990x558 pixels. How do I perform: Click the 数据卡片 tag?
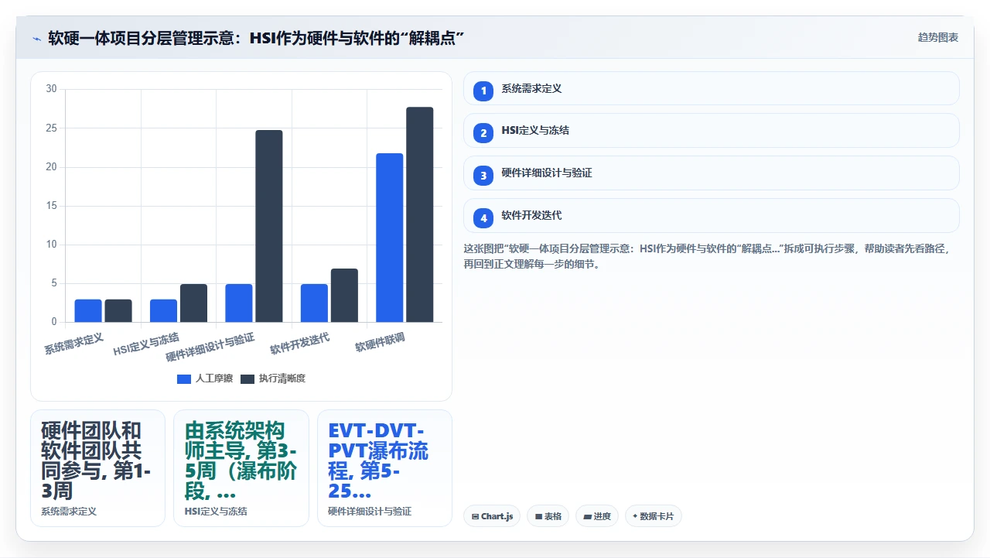(x=653, y=516)
